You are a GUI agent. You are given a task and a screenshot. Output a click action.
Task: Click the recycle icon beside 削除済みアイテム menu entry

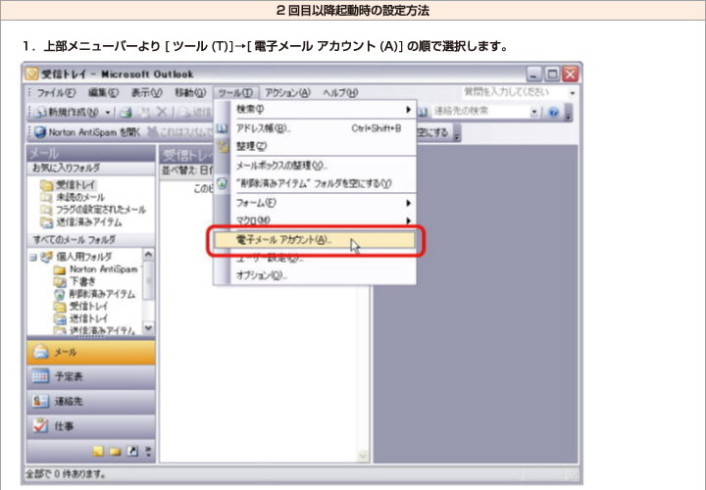222,183
